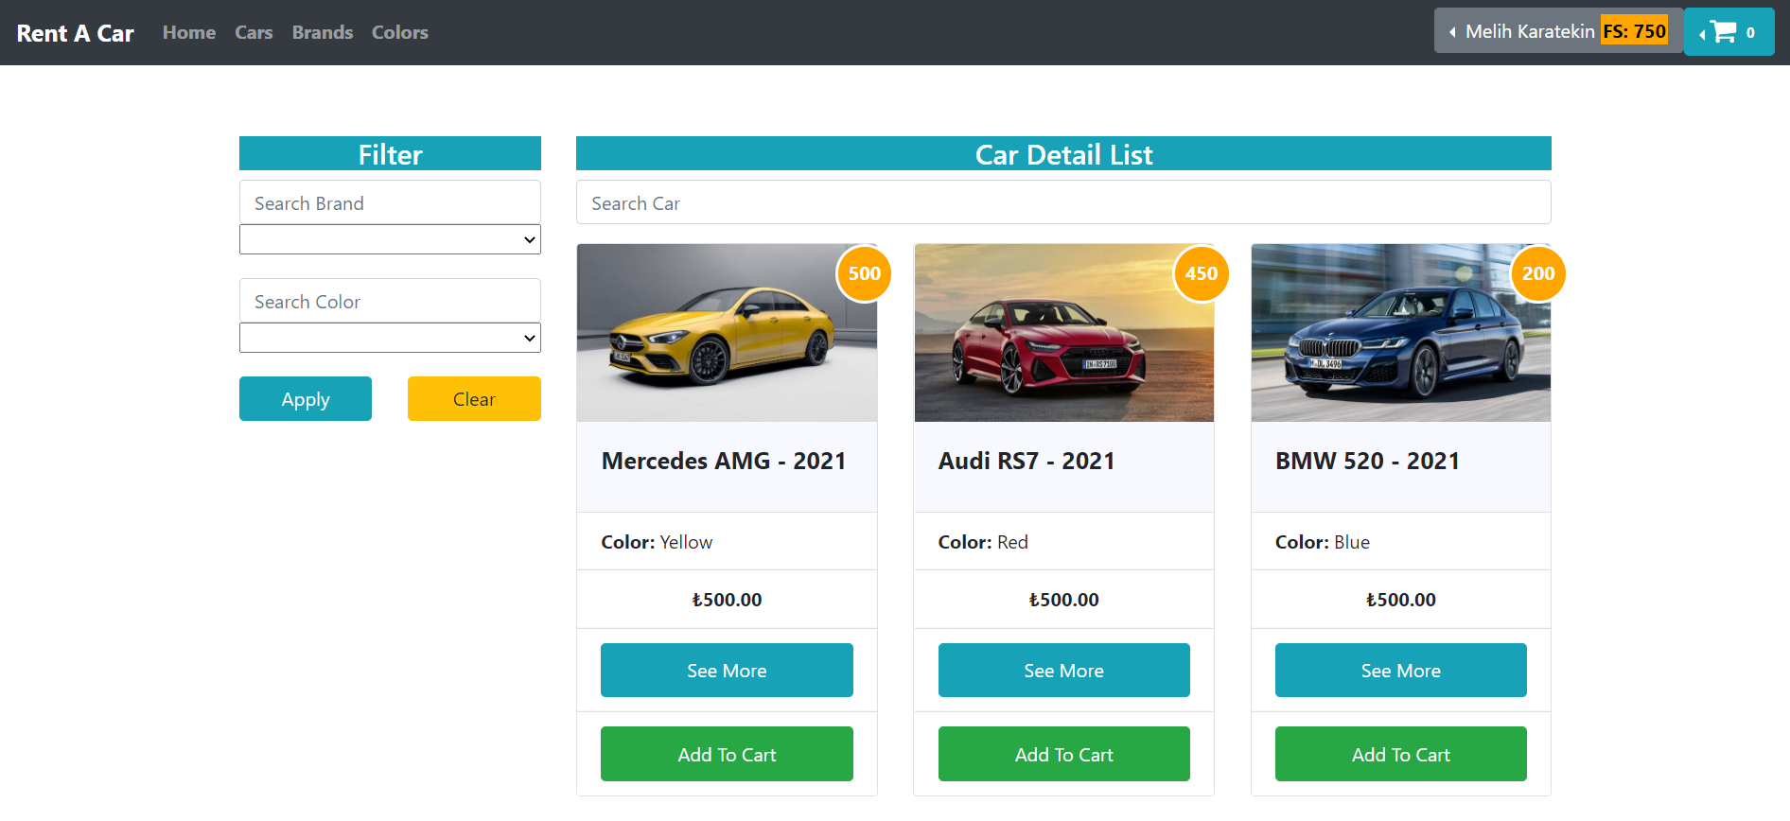Click the ₺500.00 price on BMW card

(1400, 600)
